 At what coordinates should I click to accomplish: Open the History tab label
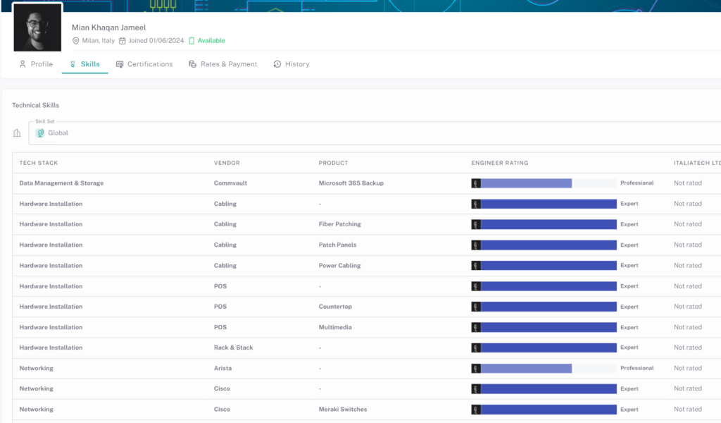pos(297,64)
